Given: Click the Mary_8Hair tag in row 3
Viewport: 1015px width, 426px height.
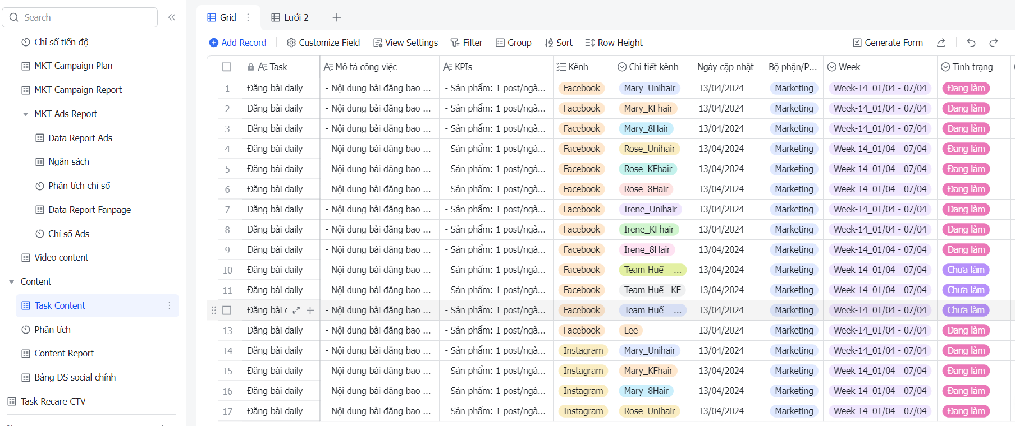Looking at the screenshot, I should click(x=646, y=128).
